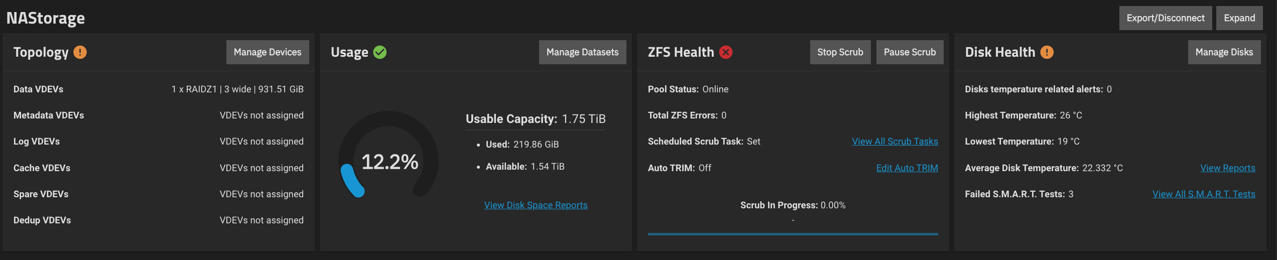The width and height of the screenshot is (1277, 260).
Task: Stop the running scrub
Action: click(x=840, y=52)
